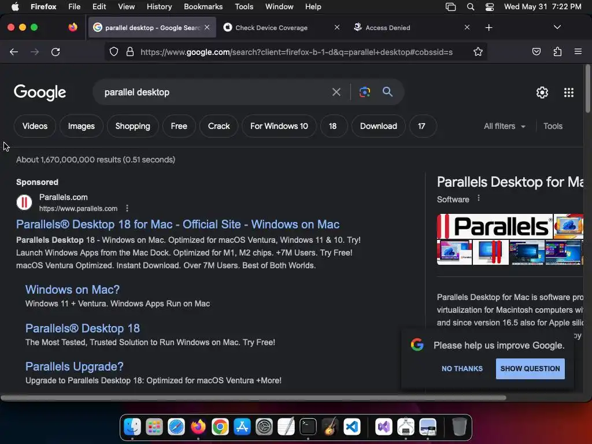
Task: Open the Save to Pocket icon
Action: tap(536, 51)
